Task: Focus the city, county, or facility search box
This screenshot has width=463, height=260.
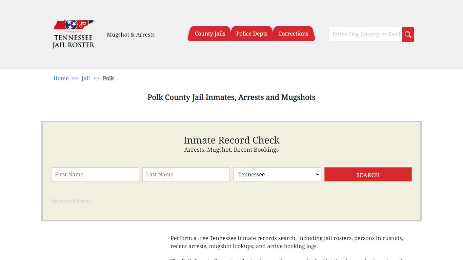Action: [366, 35]
